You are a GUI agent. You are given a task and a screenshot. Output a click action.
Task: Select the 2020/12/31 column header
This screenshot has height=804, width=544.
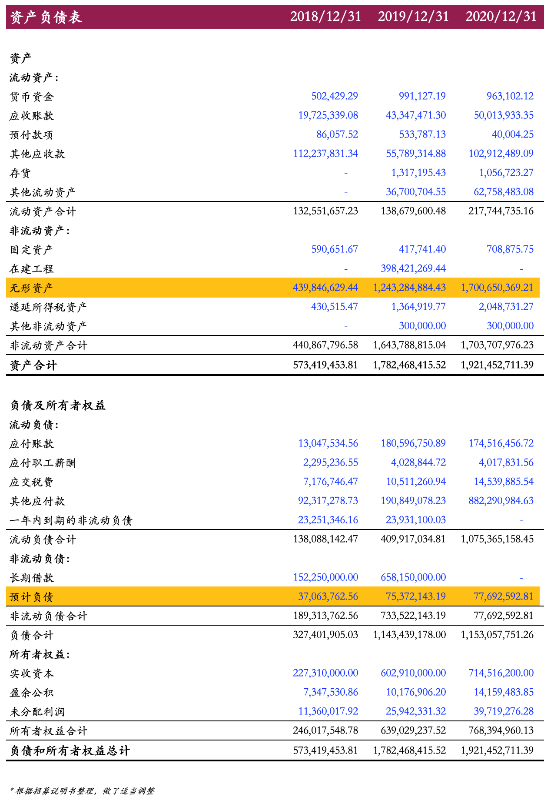[x=501, y=17]
